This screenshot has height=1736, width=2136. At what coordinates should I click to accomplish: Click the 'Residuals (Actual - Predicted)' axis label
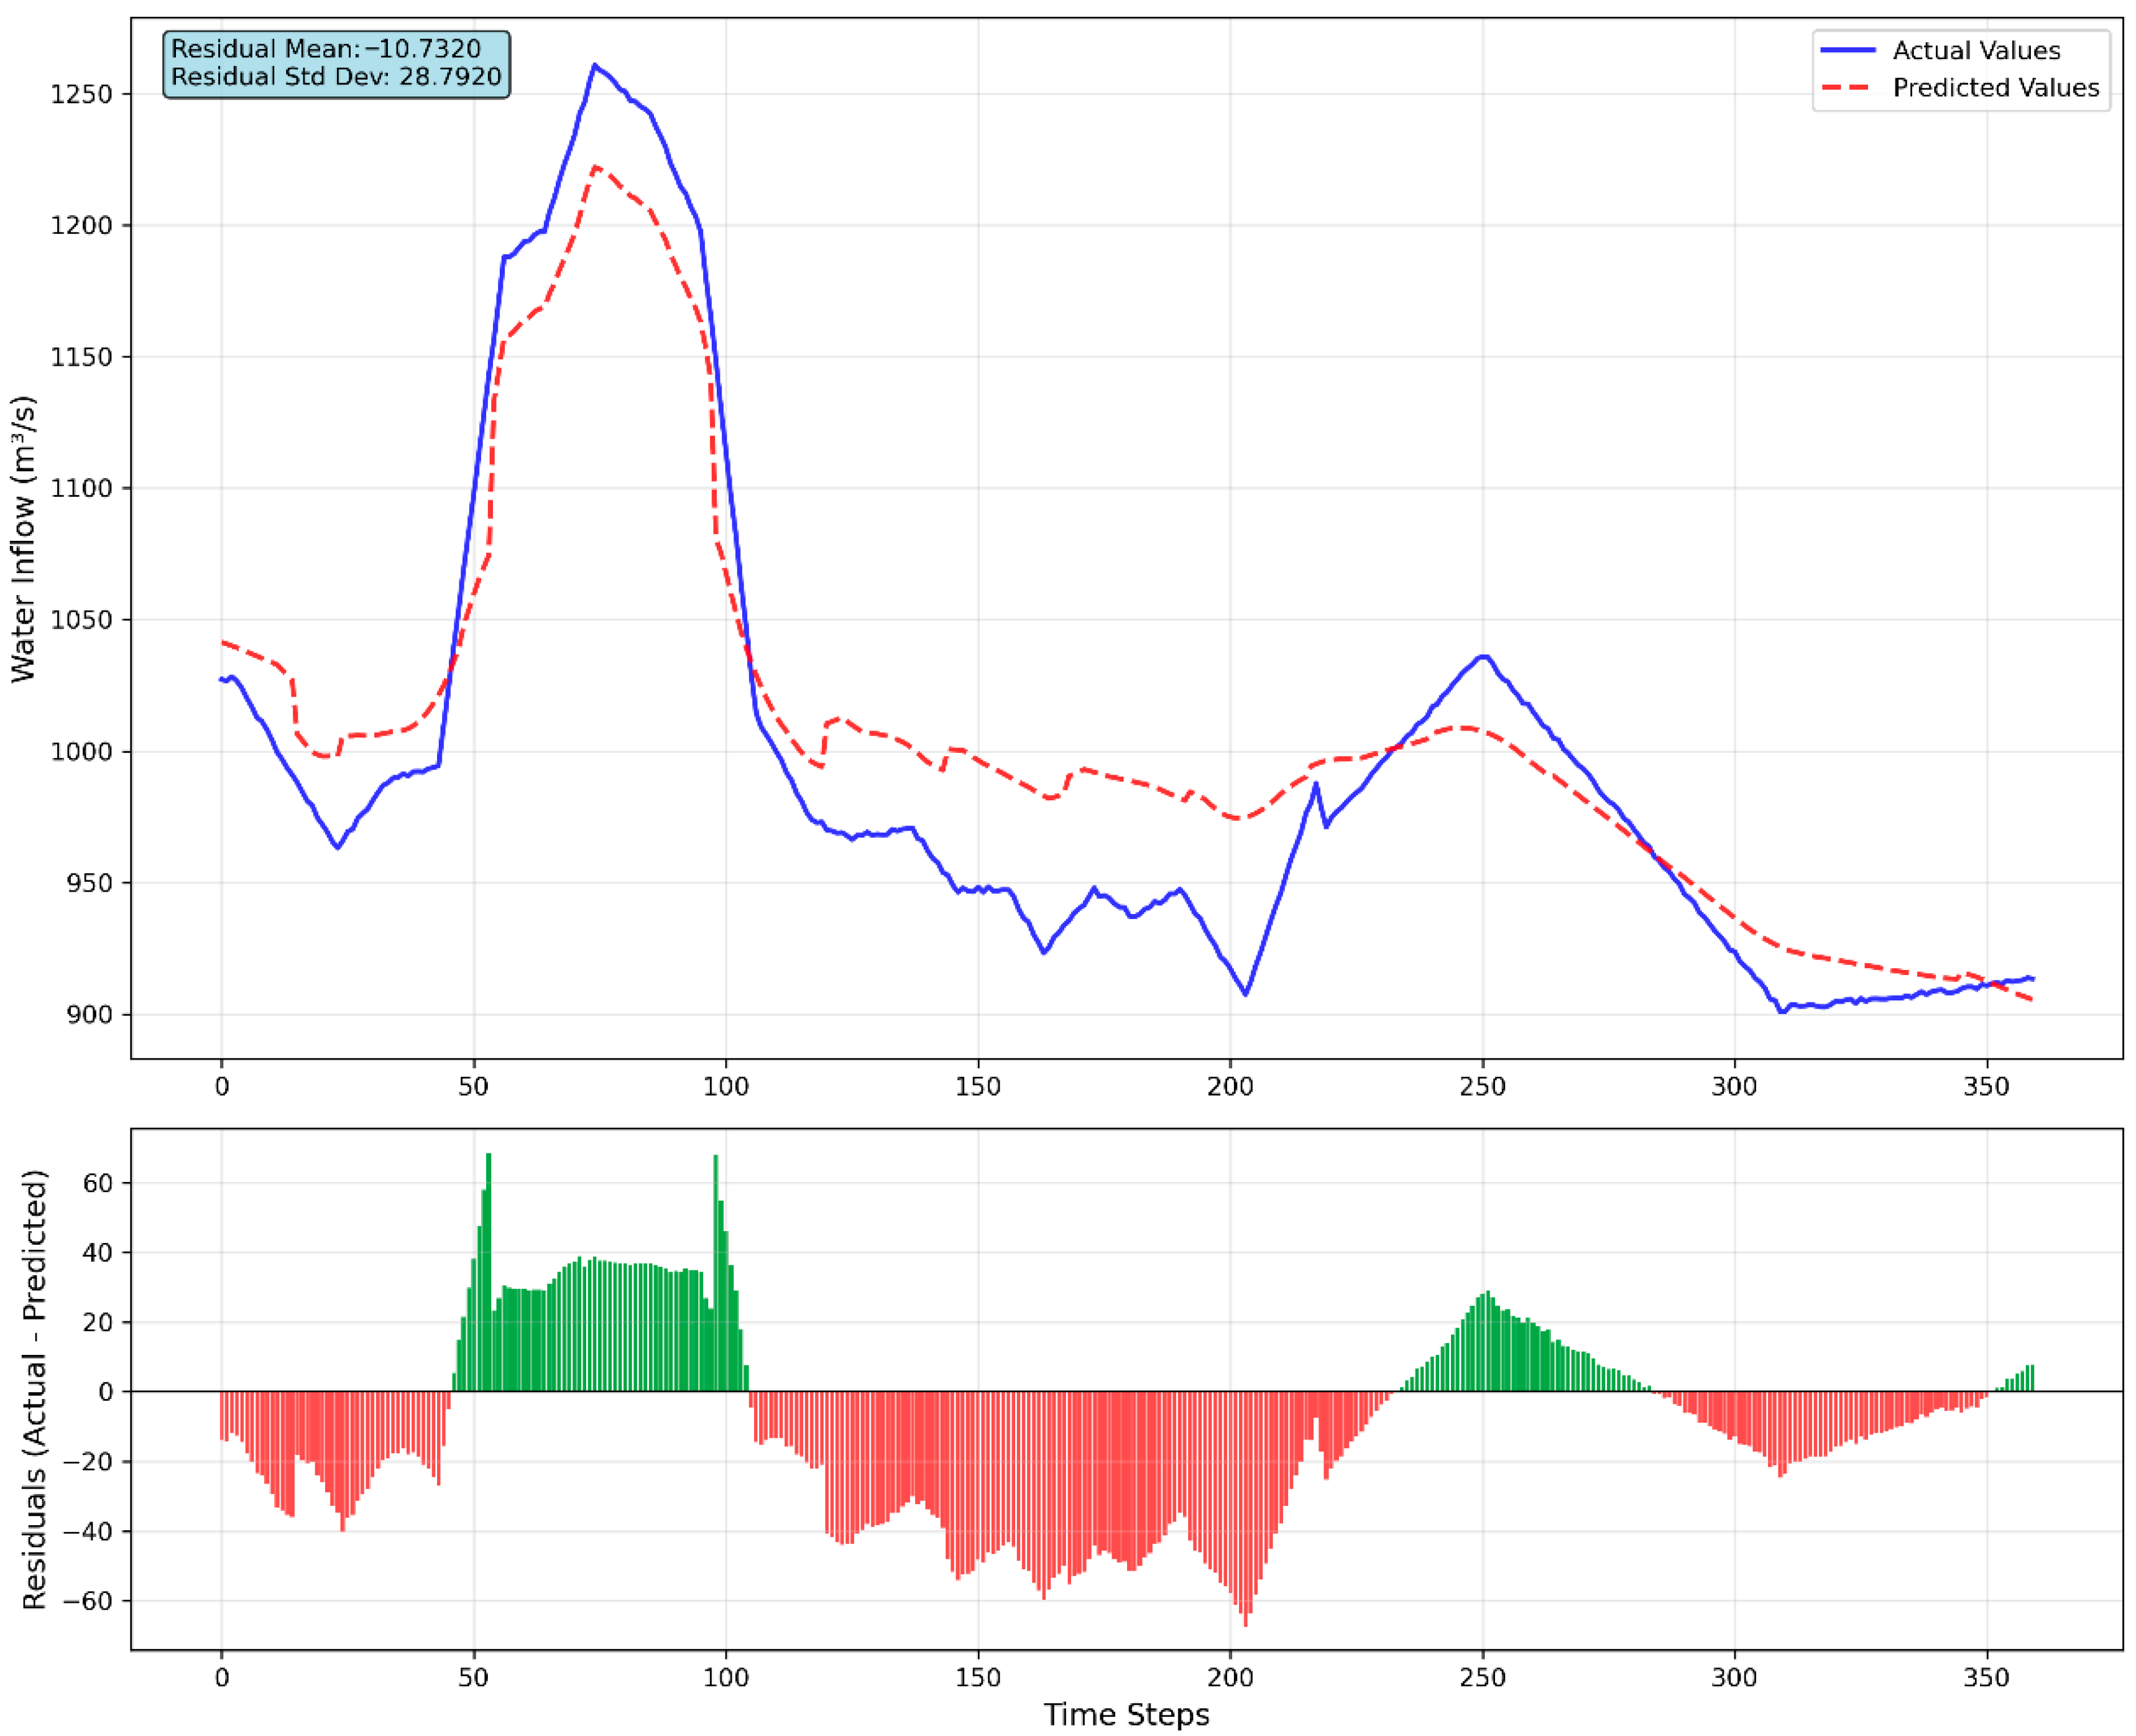click(x=35, y=1390)
